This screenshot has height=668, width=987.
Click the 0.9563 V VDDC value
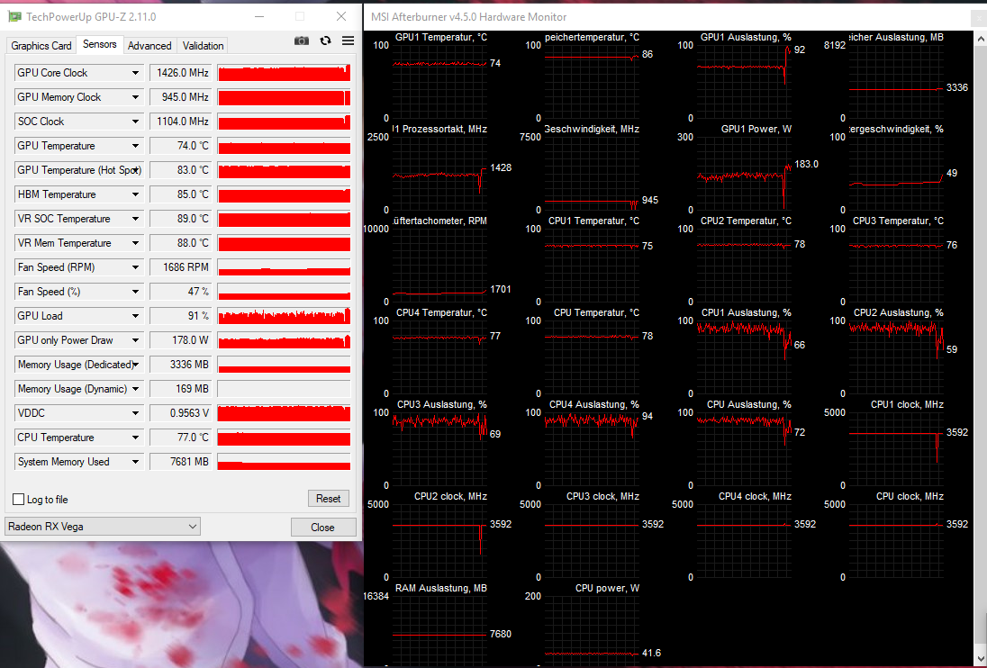pos(183,413)
